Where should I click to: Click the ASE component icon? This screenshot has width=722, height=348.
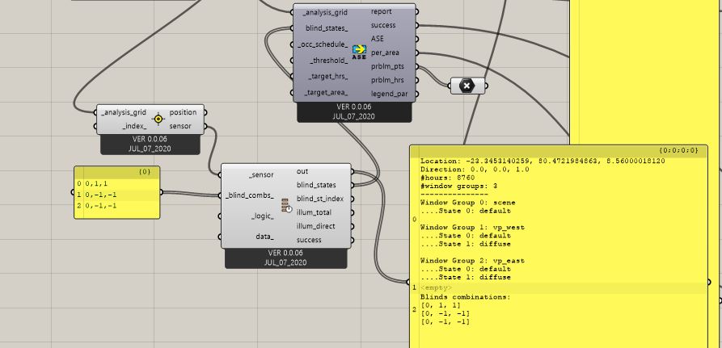click(359, 52)
